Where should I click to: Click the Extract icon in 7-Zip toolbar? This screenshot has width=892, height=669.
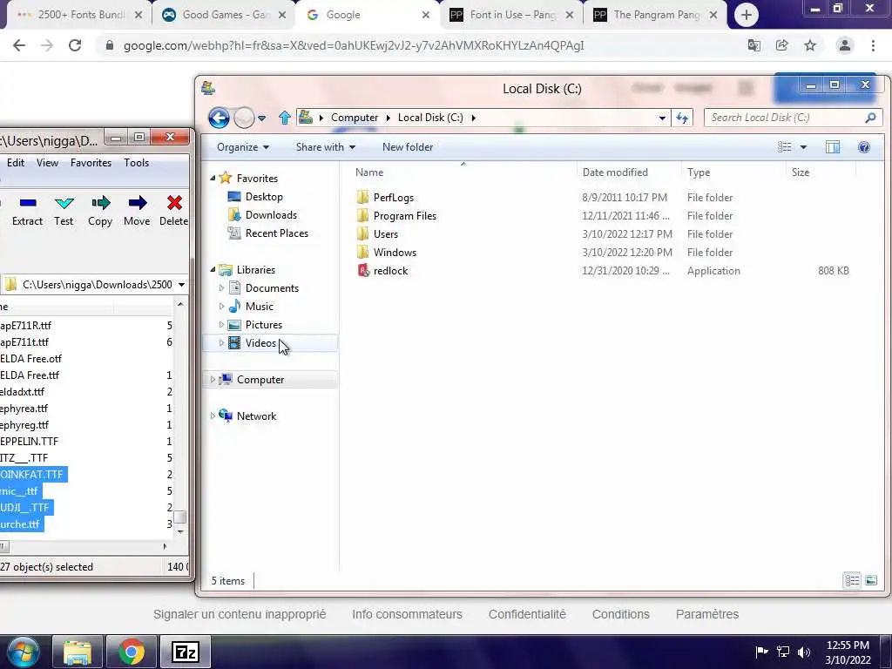click(27, 203)
